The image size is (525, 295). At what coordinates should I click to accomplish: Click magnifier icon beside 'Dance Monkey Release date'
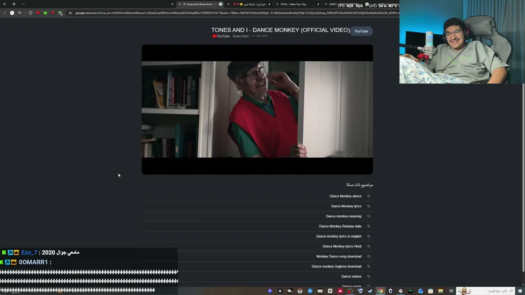click(x=369, y=226)
